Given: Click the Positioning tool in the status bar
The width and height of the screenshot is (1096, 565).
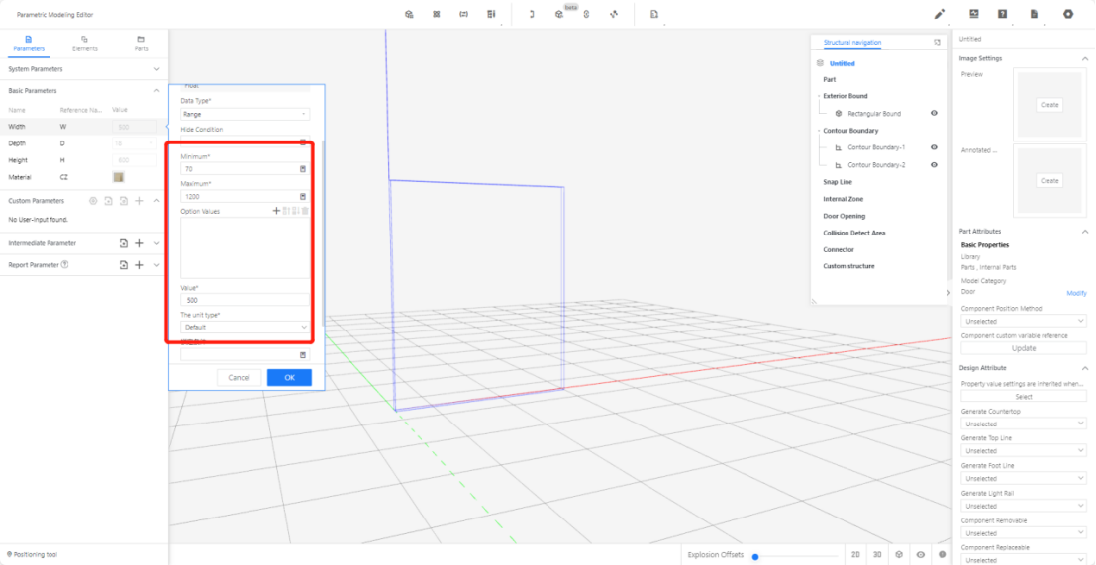Looking at the screenshot, I should tap(33, 554).
